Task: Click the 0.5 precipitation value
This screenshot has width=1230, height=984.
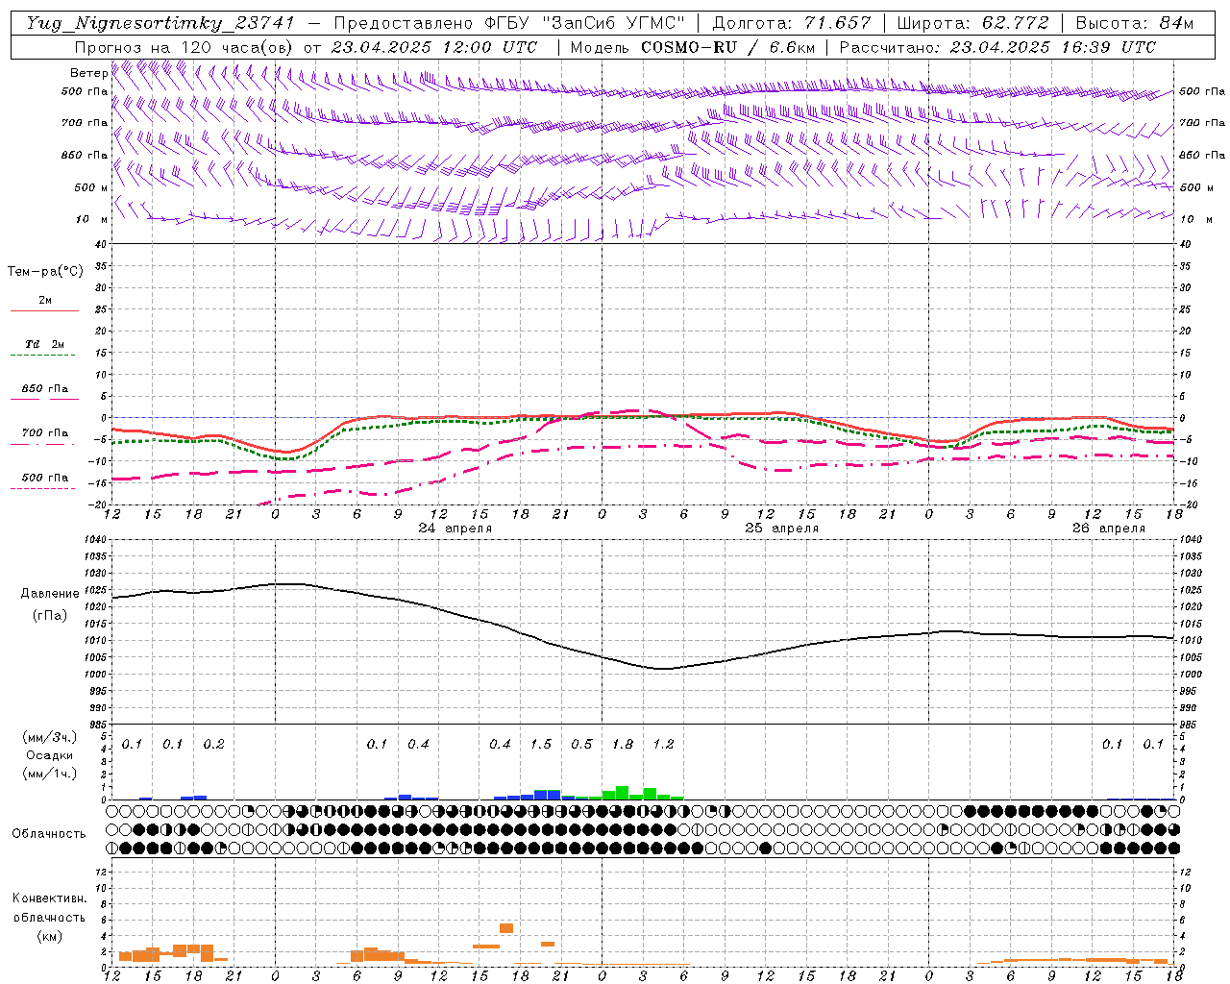Action: (x=581, y=745)
